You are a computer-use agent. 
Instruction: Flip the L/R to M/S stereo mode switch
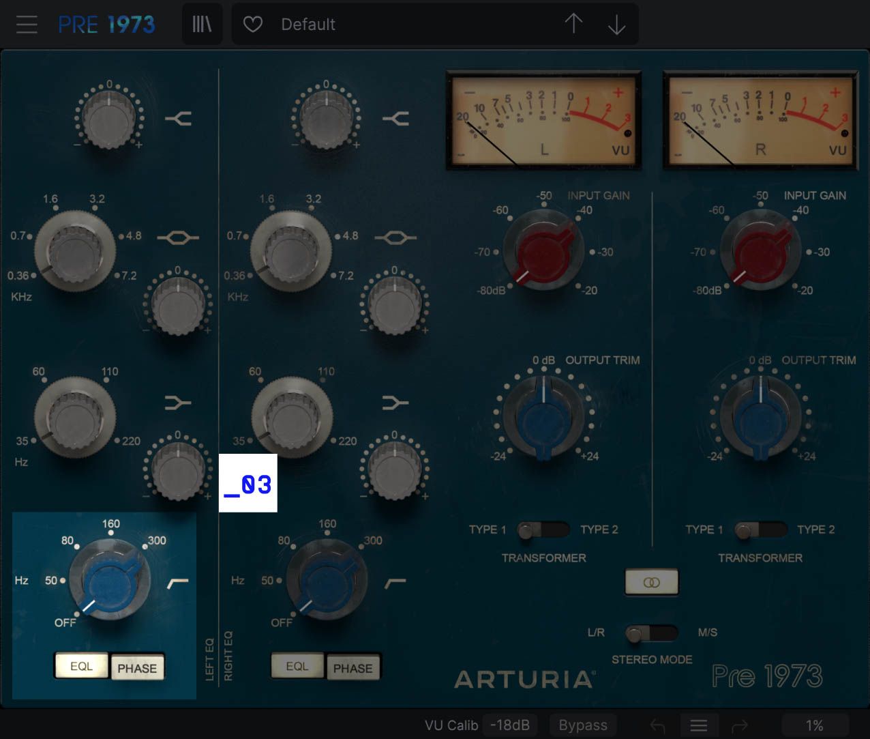click(651, 633)
